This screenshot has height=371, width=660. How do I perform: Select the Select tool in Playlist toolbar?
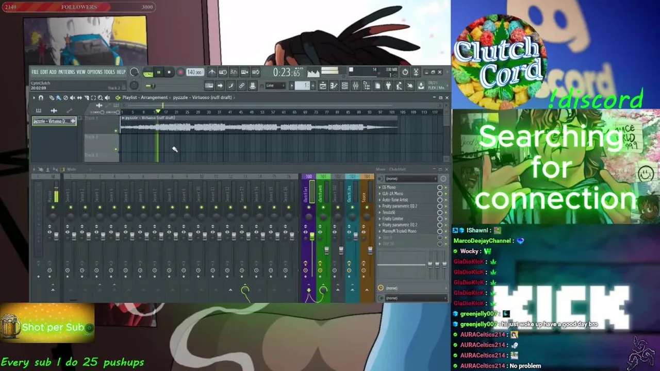point(93,98)
